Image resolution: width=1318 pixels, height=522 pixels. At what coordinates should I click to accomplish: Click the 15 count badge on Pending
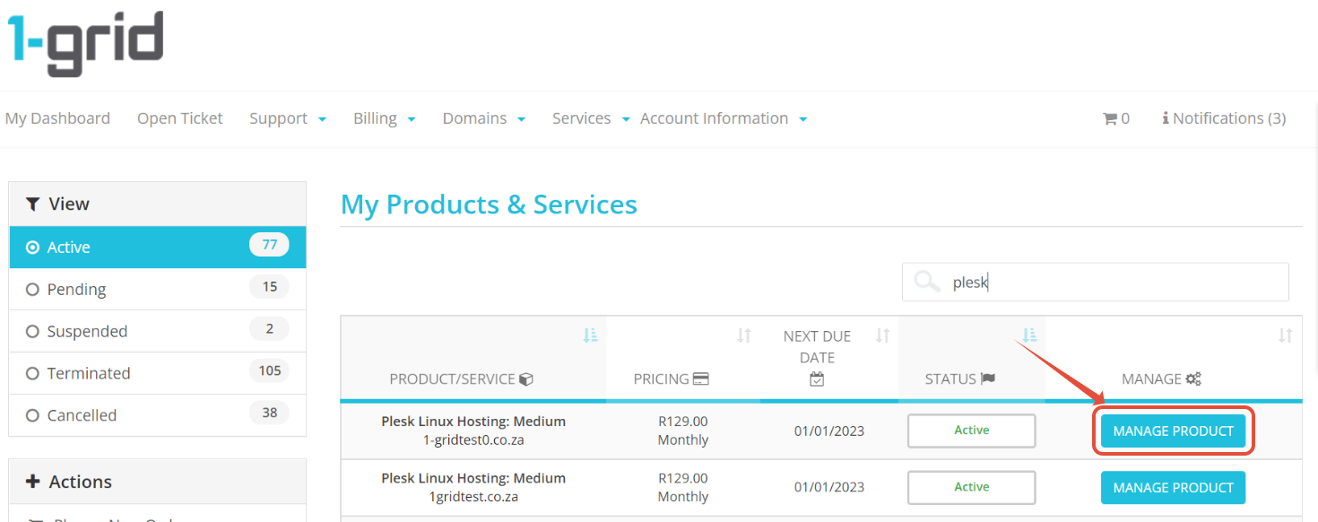(x=269, y=287)
